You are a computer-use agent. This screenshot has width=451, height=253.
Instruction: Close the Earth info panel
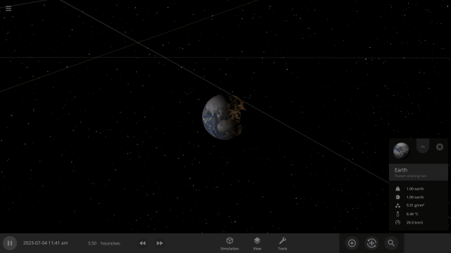[440, 147]
